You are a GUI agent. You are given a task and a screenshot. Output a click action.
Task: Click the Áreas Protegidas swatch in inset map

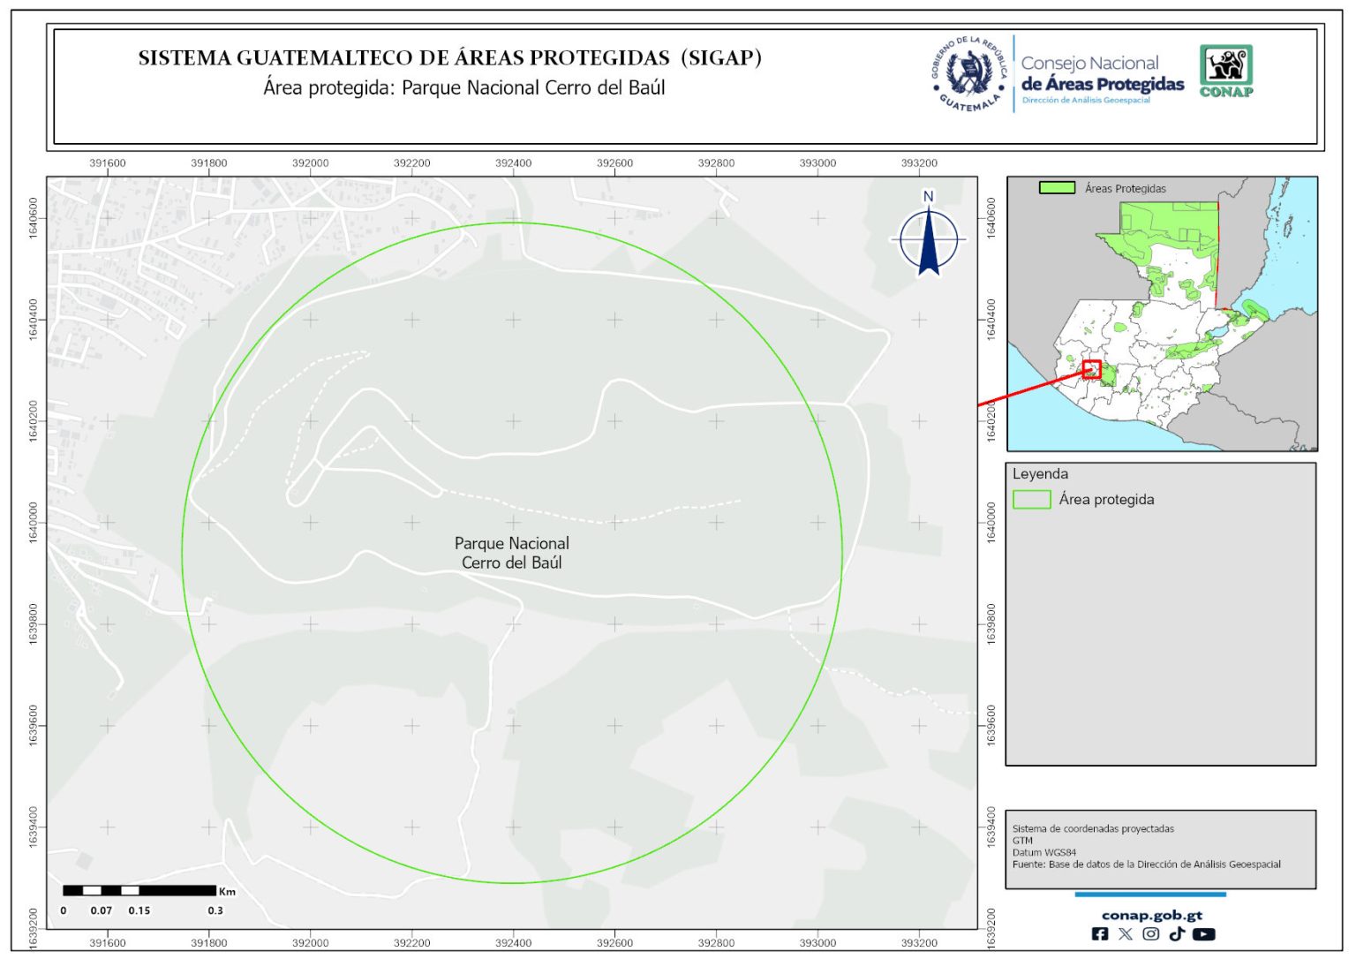click(1057, 188)
